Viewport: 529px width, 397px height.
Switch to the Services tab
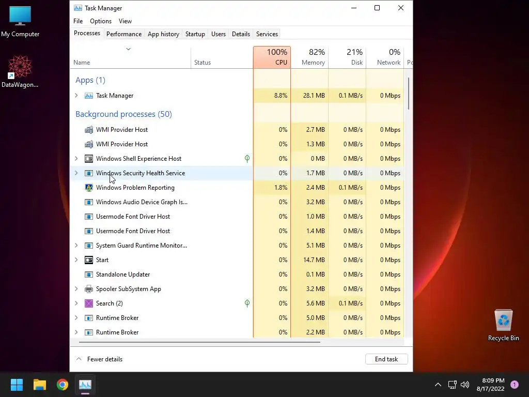tap(267, 34)
